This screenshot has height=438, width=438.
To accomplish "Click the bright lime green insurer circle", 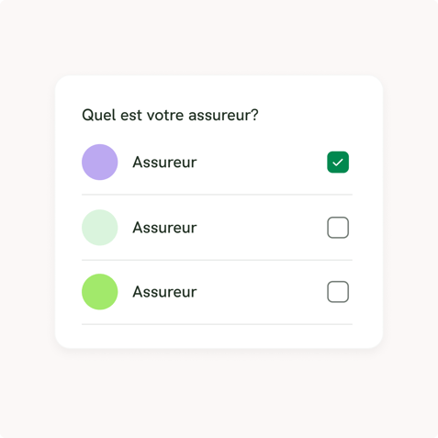I will click(x=100, y=292).
